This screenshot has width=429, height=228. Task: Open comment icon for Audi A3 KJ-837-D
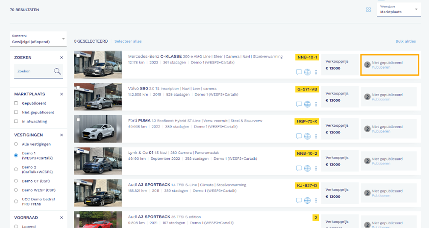tap(299, 200)
